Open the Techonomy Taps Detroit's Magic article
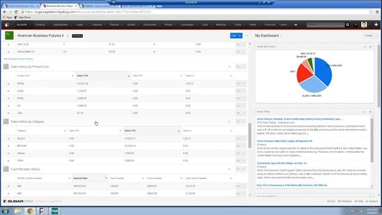Screen dimensions: 382x215 tap(282, 163)
